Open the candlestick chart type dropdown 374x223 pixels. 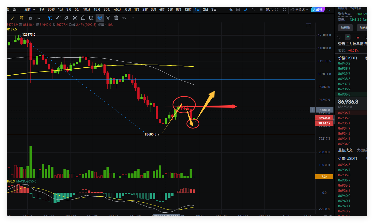coord(17,10)
